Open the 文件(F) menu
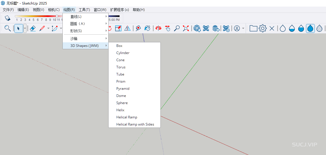The image size is (326, 155). tap(8, 10)
